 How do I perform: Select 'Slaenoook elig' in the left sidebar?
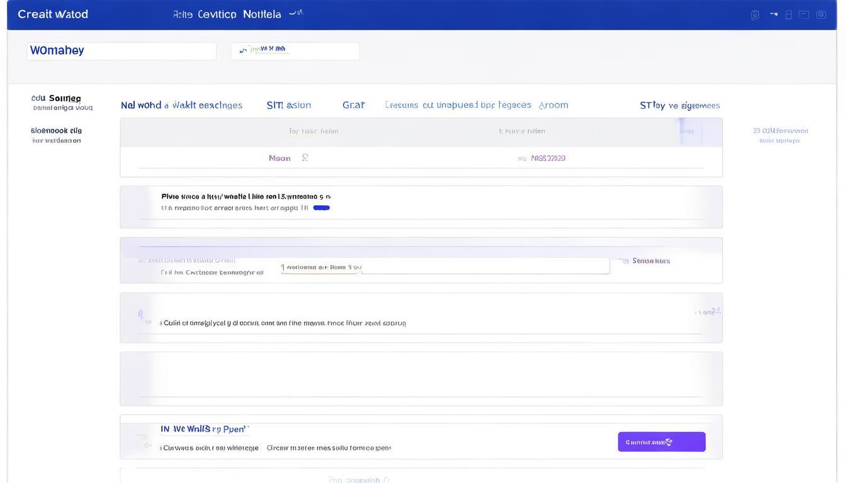click(x=56, y=131)
